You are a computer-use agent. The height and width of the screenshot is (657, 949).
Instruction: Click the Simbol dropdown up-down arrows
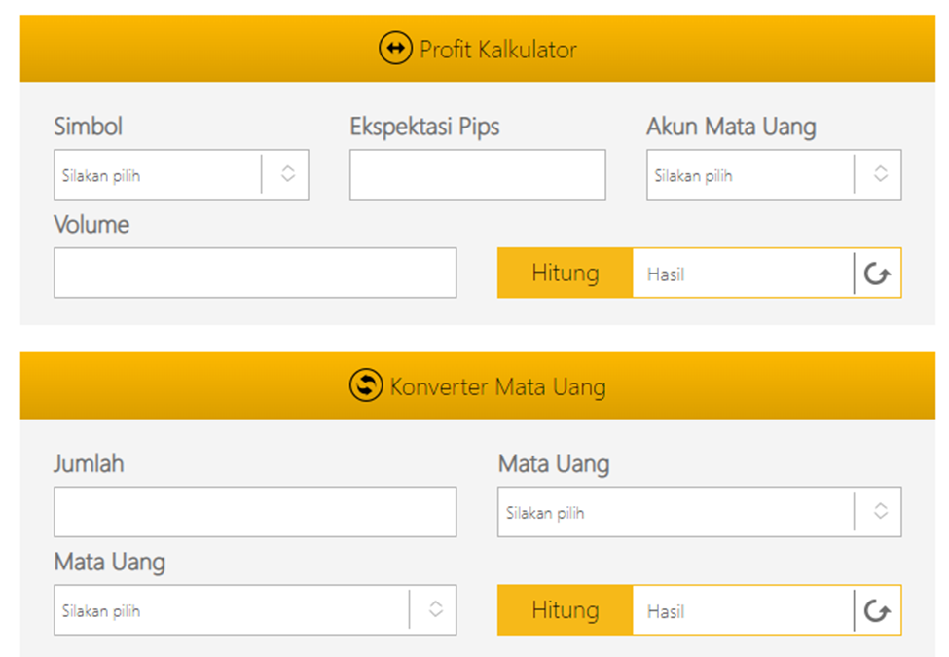click(288, 174)
